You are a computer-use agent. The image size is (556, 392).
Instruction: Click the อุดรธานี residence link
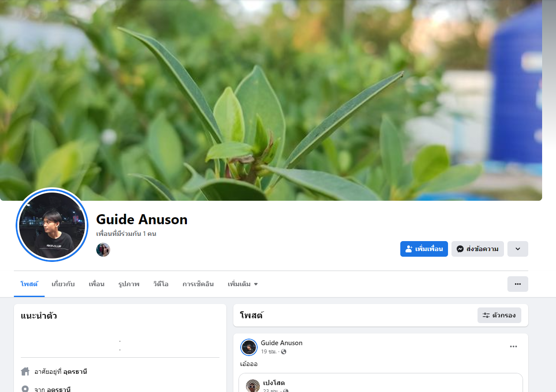[x=75, y=372]
